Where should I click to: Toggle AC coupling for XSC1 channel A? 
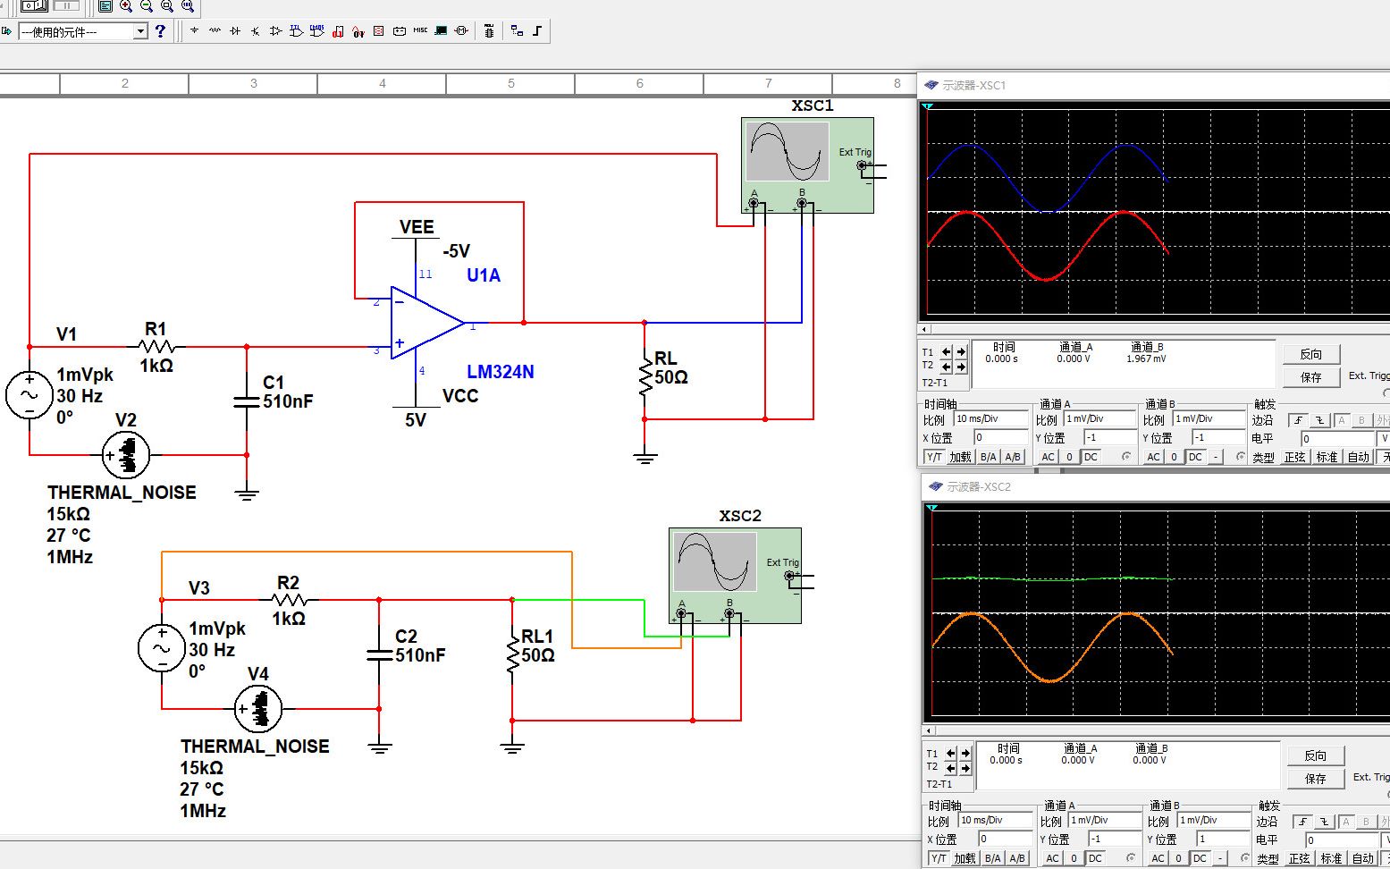click(x=1049, y=457)
